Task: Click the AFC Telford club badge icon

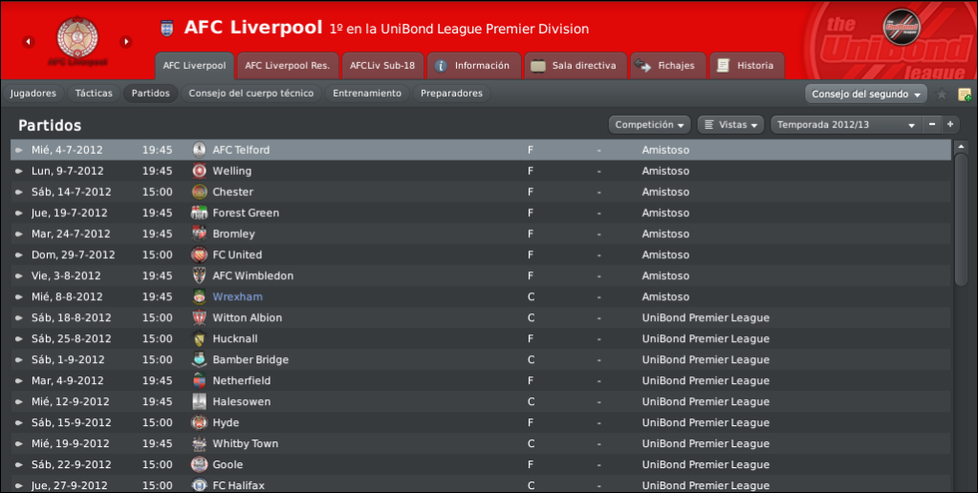Action: pyautogui.click(x=199, y=150)
